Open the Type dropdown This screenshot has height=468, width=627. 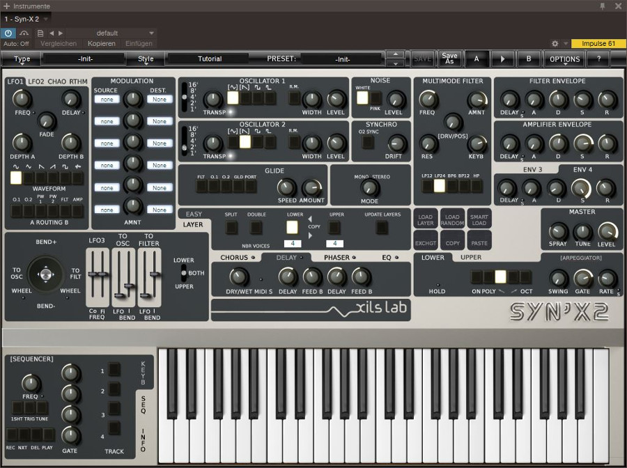pyautogui.click(x=22, y=59)
